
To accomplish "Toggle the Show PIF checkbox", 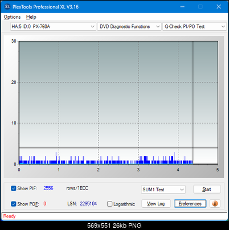I will tap(14, 188).
